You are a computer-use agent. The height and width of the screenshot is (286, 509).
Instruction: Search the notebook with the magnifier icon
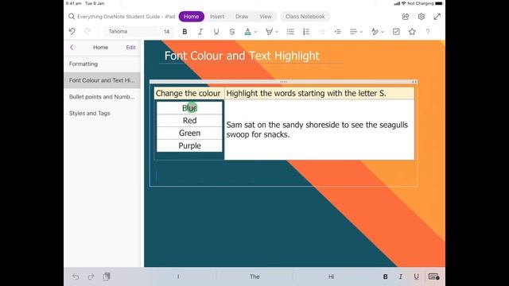(72, 17)
